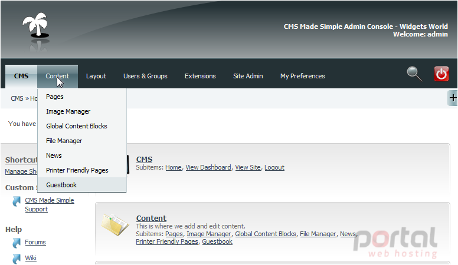
Task: Click Guestbook link in Content subitems
Action: pos(217,241)
